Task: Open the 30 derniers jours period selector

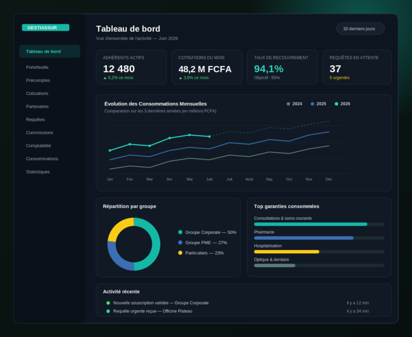Action: coord(360,28)
